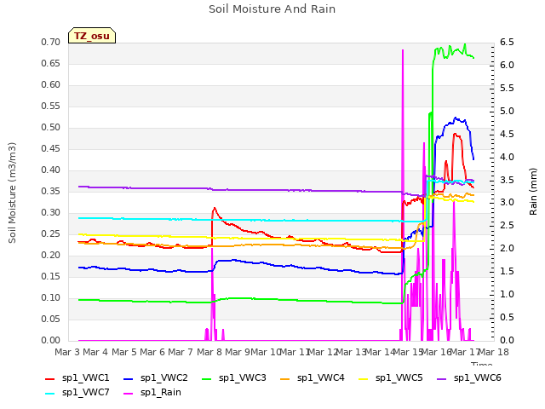
Task: Click the Soil Moisture (m3/m3) axis label
Action: coord(12,193)
